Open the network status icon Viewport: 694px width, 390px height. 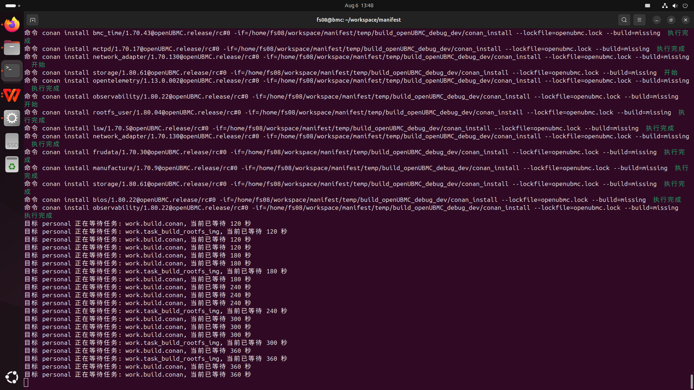(664, 5)
